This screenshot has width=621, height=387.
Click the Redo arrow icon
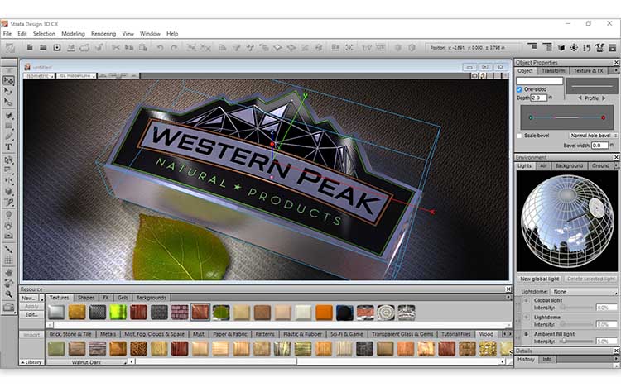[174, 47]
